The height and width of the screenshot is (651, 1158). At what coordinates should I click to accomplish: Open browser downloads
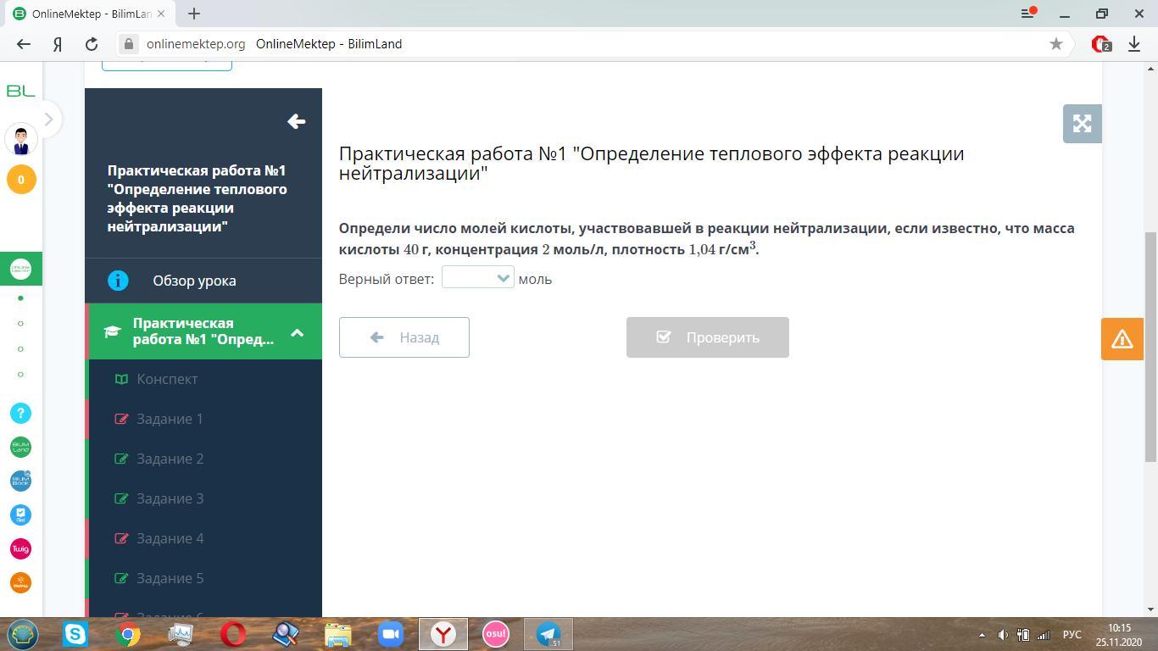click(1134, 44)
